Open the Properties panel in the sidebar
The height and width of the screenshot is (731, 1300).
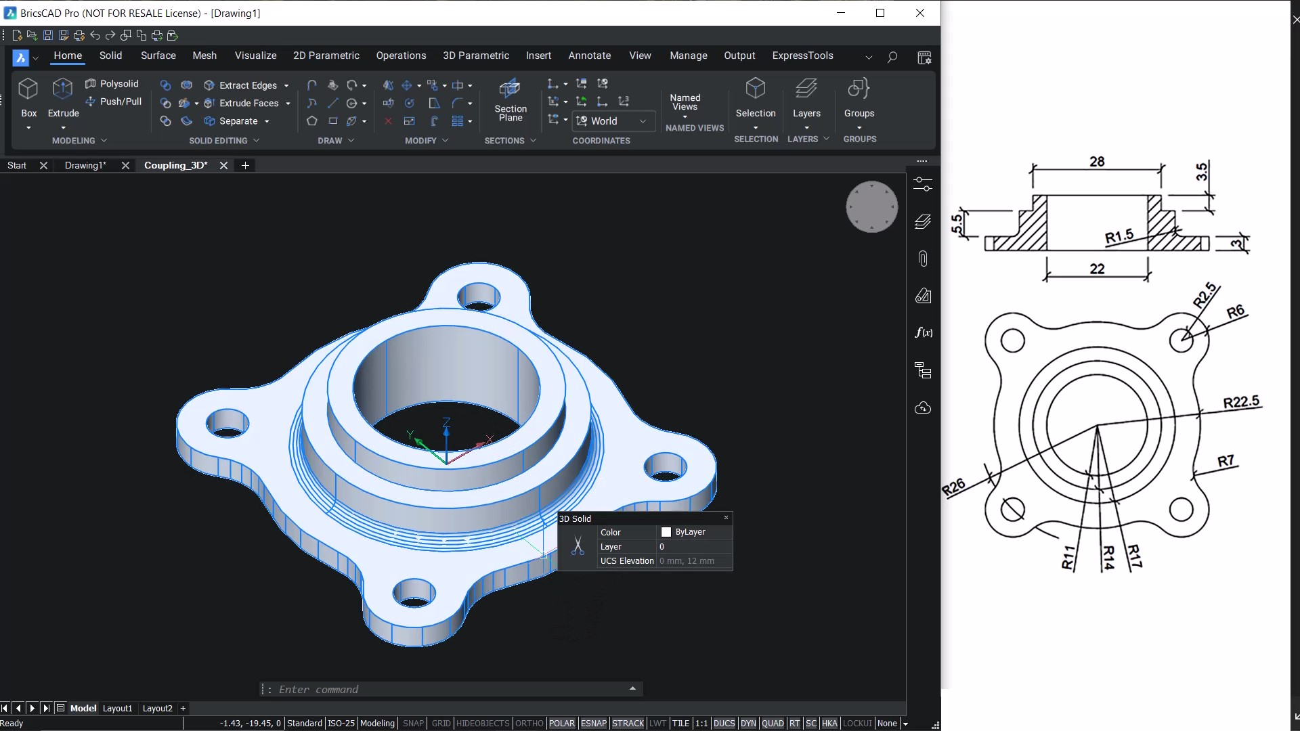point(923,184)
